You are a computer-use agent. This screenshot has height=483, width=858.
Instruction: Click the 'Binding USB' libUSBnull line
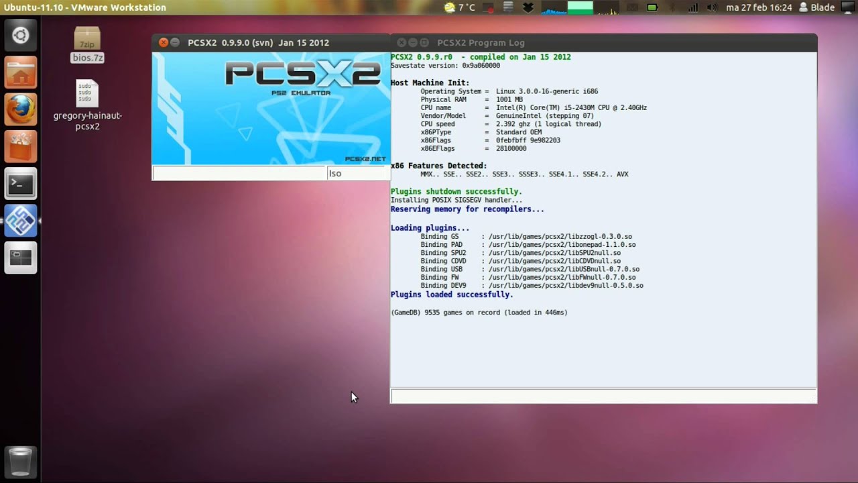530,269
